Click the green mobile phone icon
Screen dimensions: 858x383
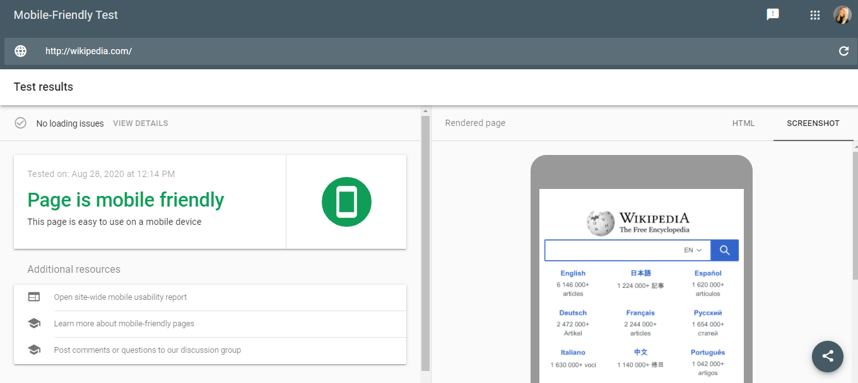coord(346,202)
